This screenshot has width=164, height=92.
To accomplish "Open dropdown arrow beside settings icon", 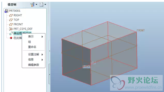I will coord(36,5).
